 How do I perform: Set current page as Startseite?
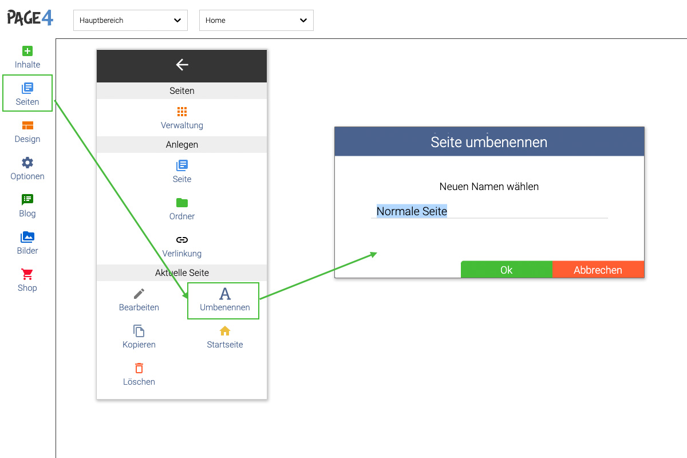pyautogui.click(x=225, y=337)
